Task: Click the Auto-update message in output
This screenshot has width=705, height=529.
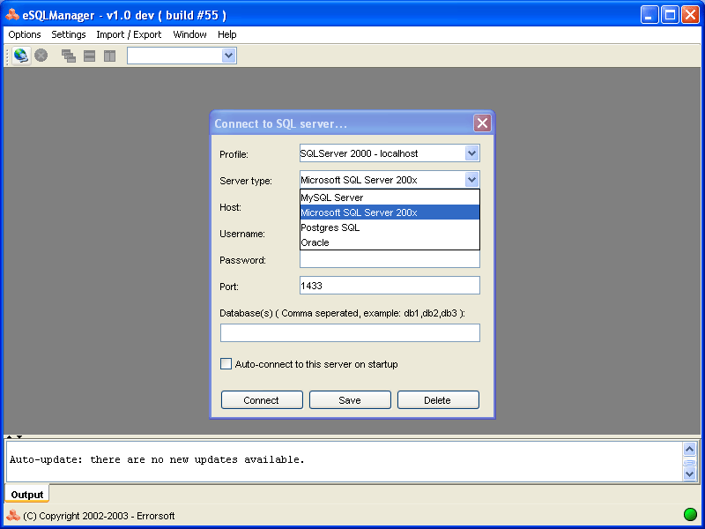Action: (157, 459)
